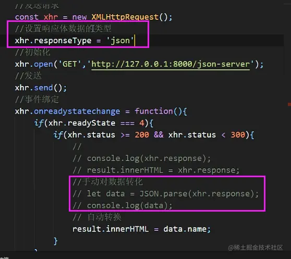The width and height of the screenshot is (291, 259).
Task: Click the open method name
Action: pos(44,64)
